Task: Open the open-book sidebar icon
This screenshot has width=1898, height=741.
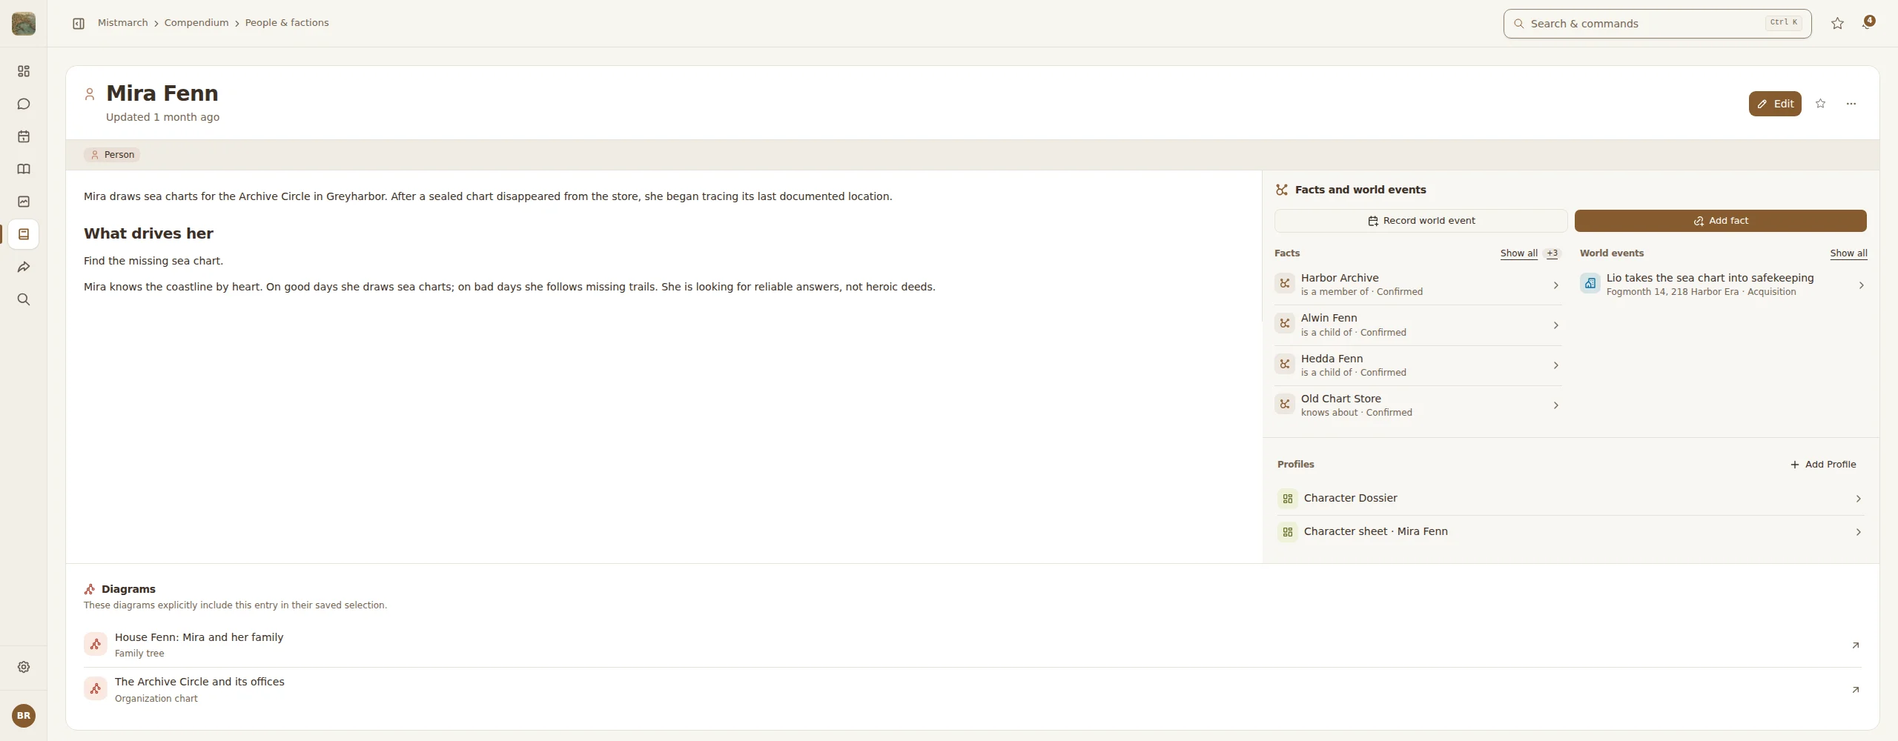Action: click(x=24, y=169)
